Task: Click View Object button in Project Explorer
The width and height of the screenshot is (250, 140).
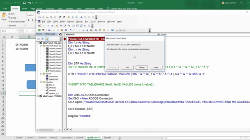Action: coord(42,38)
